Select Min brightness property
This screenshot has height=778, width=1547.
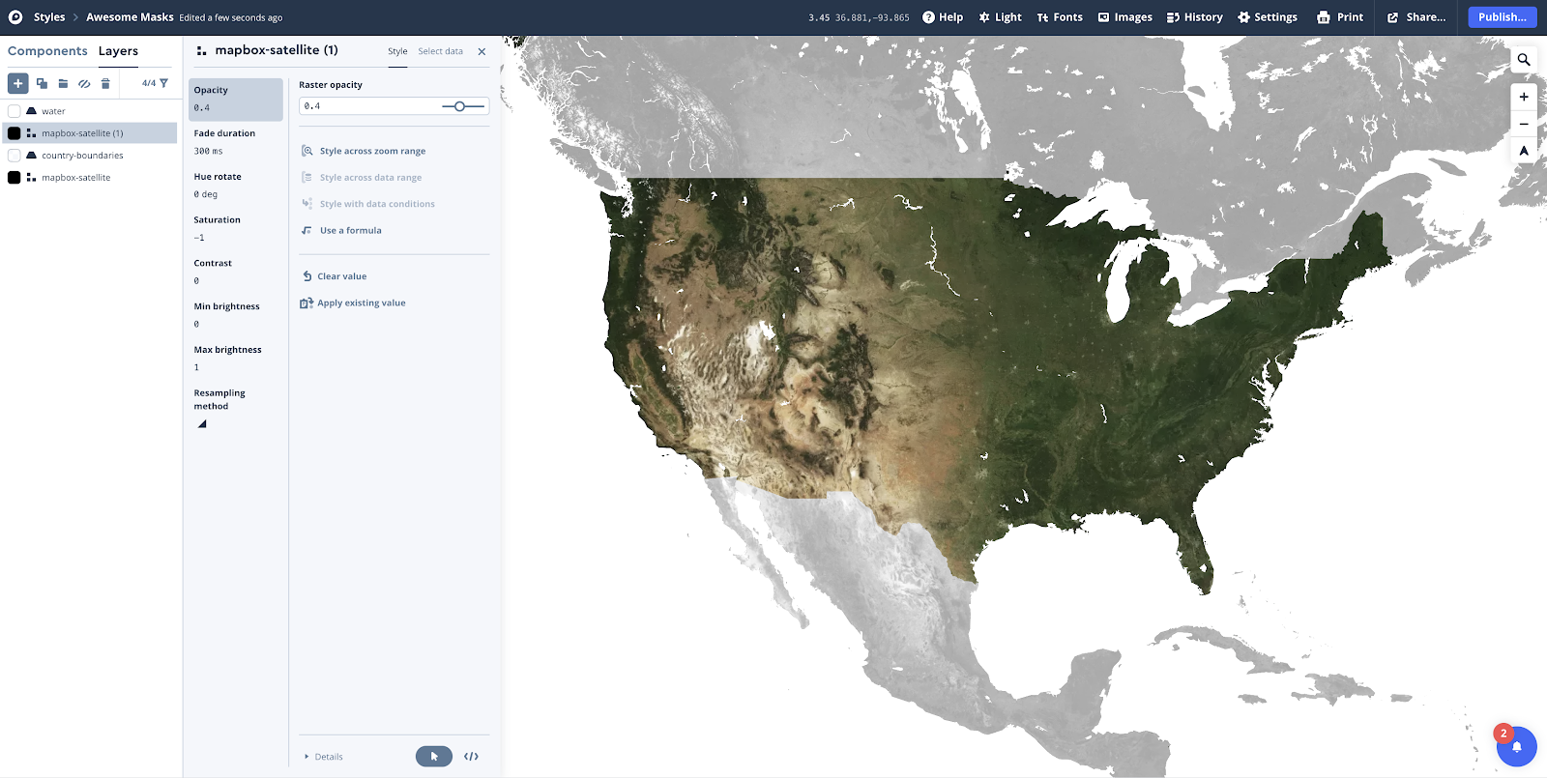(x=236, y=315)
